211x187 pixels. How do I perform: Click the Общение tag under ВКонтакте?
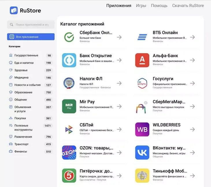pos(158,157)
